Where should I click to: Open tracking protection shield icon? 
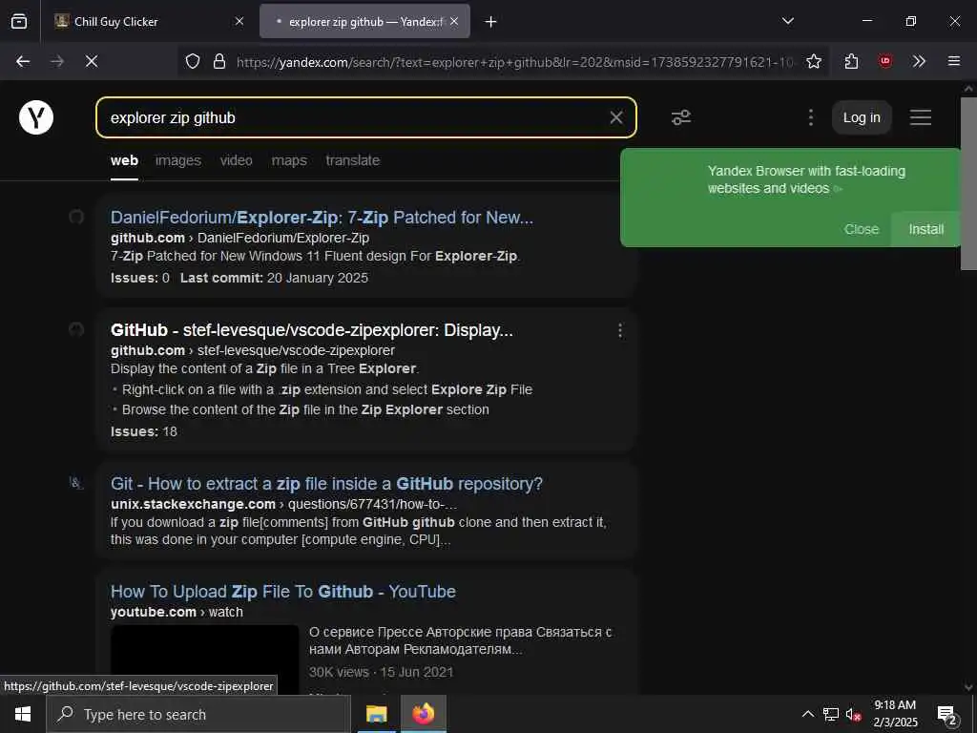click(x=193, y=61)
